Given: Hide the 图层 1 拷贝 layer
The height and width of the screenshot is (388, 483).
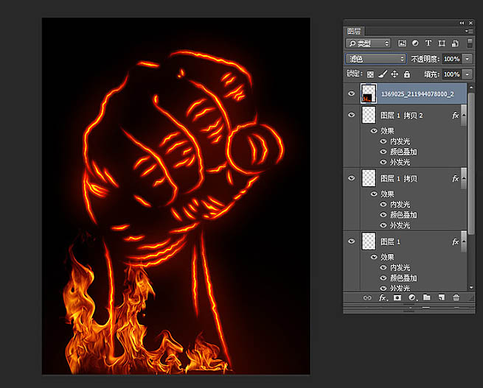Looking at the screenshot, I should (351, 178).
